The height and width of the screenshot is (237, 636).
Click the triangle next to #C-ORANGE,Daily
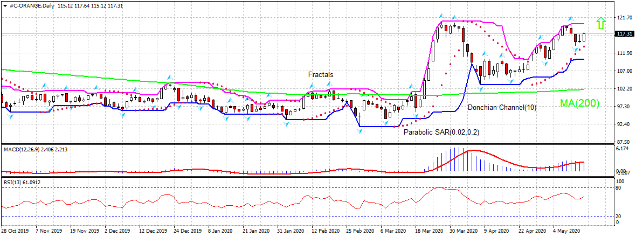(x=5, y=5)
